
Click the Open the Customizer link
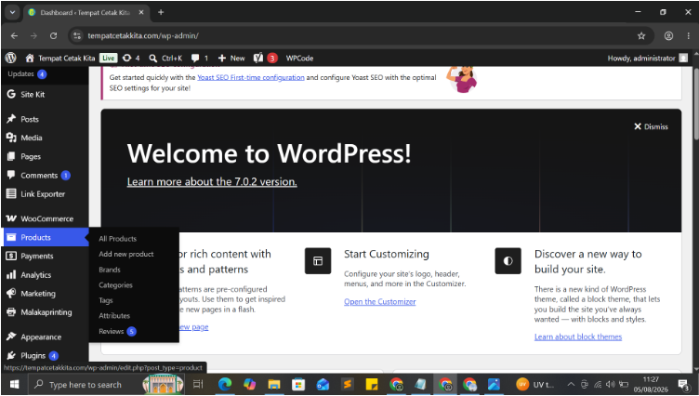380,301
